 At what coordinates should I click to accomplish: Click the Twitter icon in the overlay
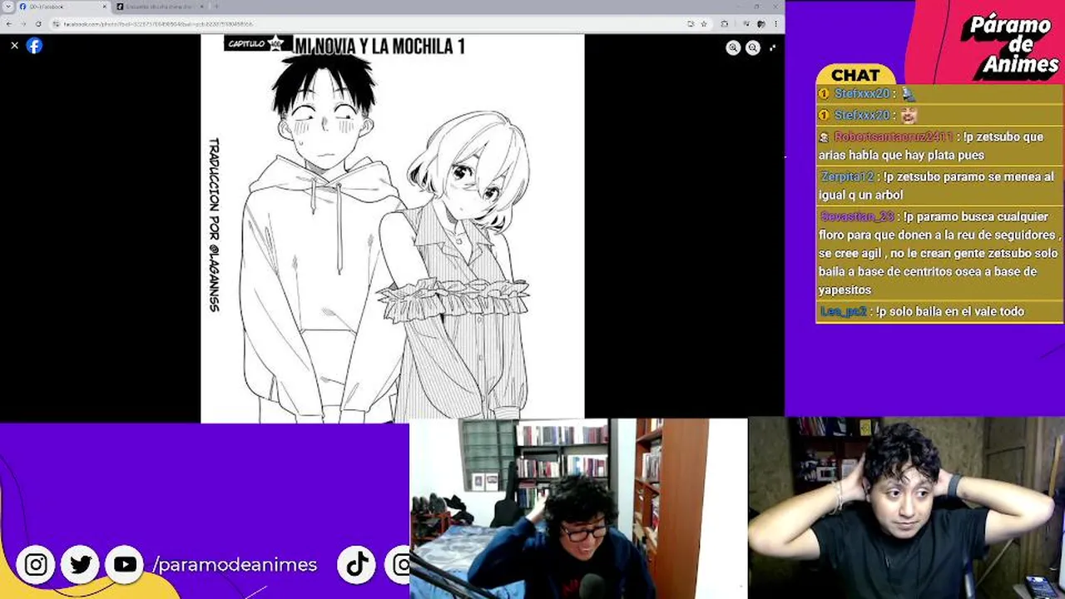click(81, 565)
